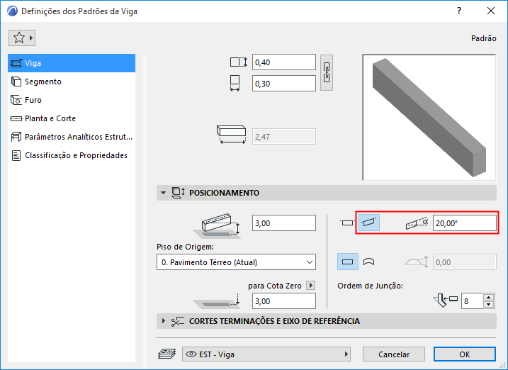Screen dimensions: 508x370
Task: Select the horizontal beam icon
Action: click(347, 223)
